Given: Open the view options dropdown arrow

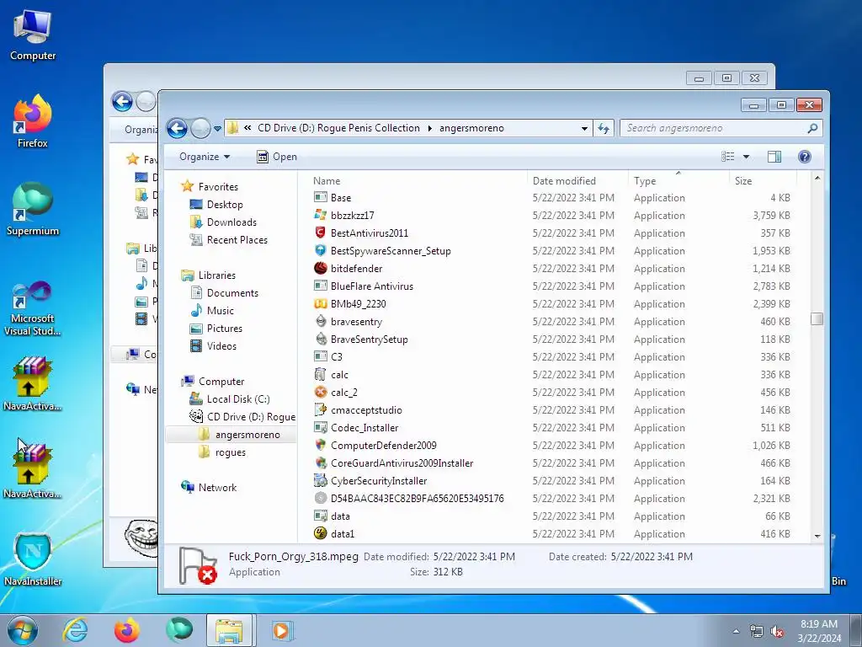Looking at the screenshot, I should click(x=746, y=157).
